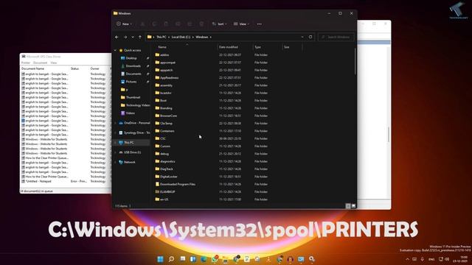Select the Containers folder
This screenshot has height=265, width=472.
click(167, 131)
